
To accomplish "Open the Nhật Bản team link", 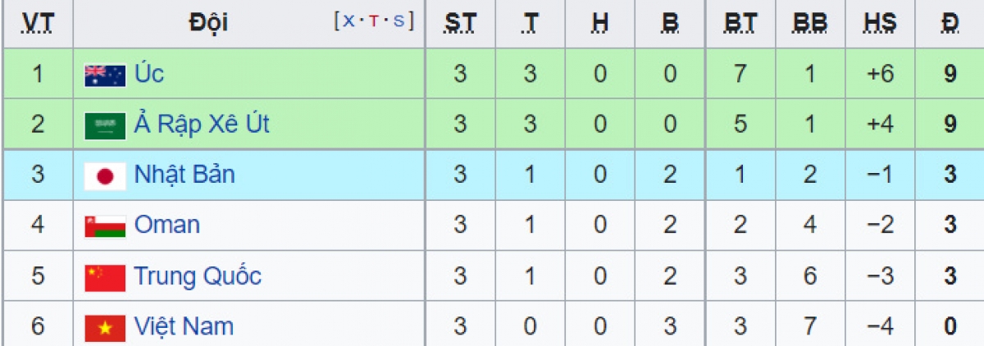I will click(x=184, y=175).
